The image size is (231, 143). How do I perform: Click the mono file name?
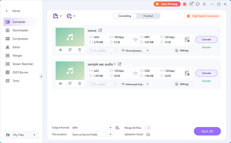point(92,31)
